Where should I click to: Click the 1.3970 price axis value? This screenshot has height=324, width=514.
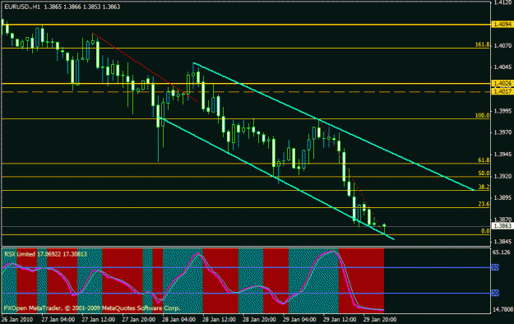(502, 132)
